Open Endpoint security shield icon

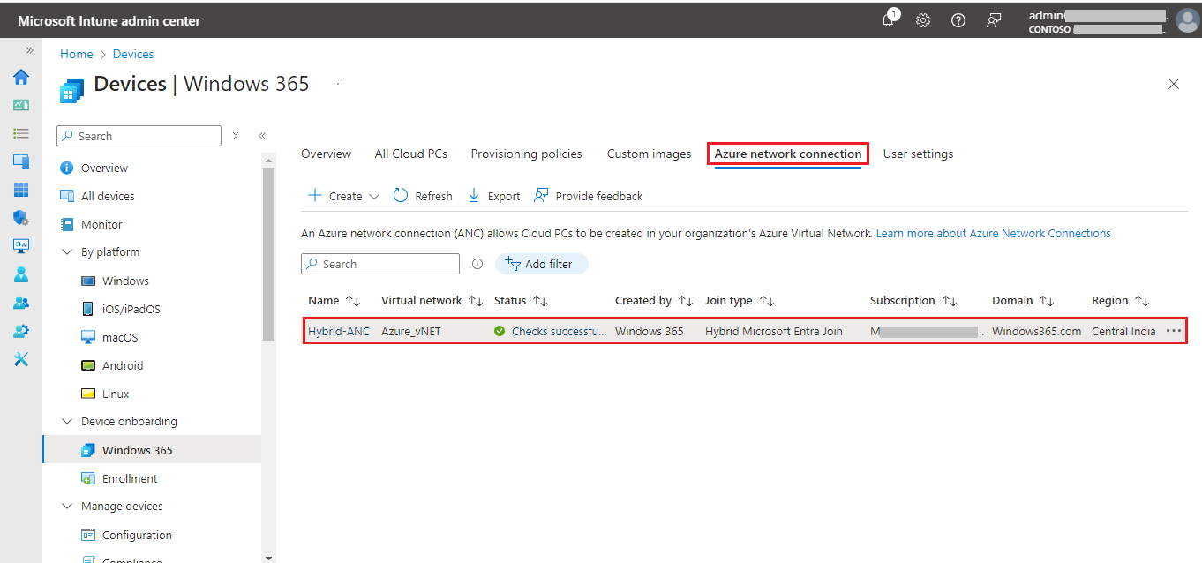(x=20, y=218)
